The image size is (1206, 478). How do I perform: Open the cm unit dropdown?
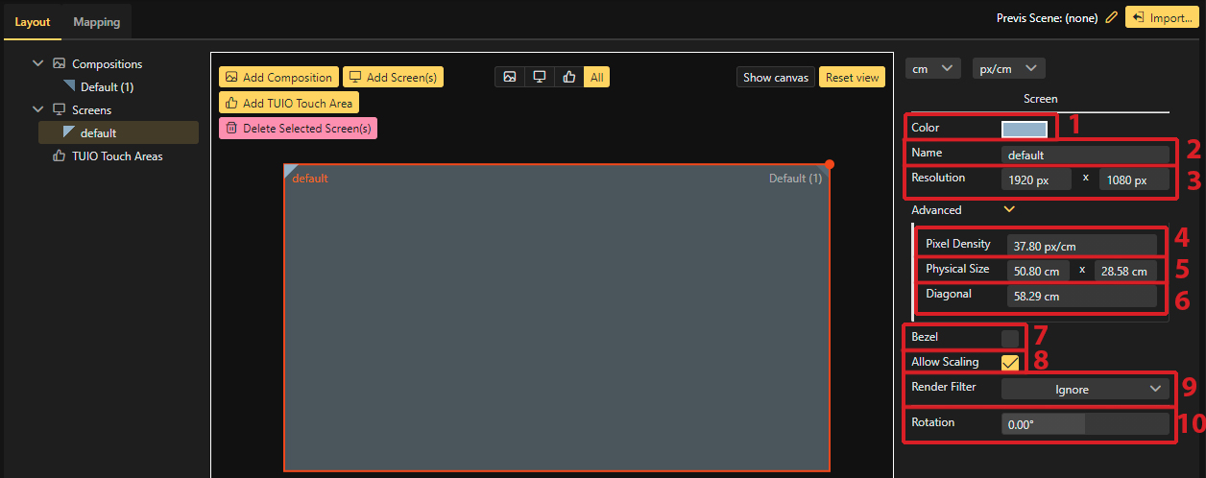point(932,68)
